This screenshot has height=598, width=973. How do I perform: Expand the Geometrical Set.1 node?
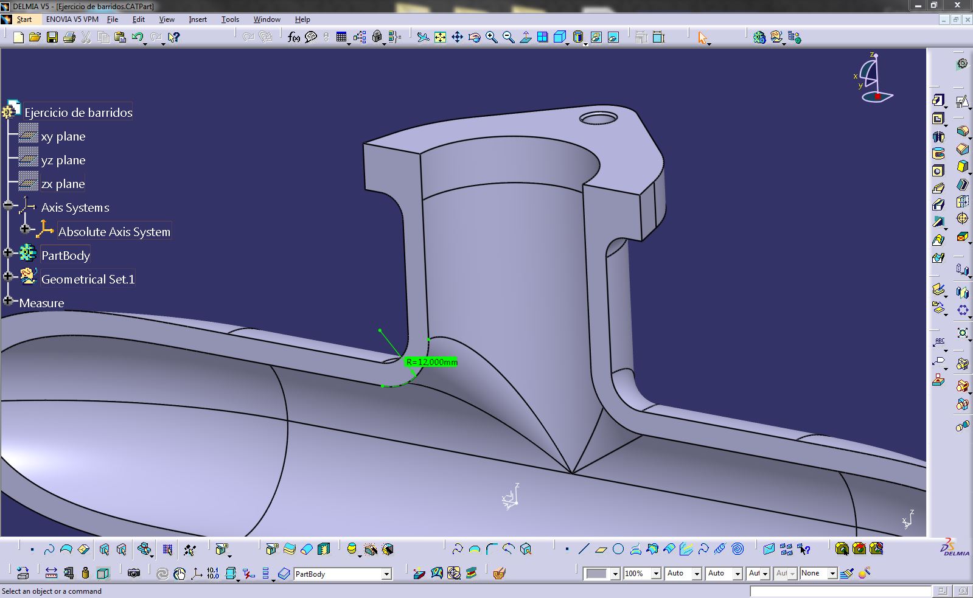pyautogui.click(x=8, y=276)
